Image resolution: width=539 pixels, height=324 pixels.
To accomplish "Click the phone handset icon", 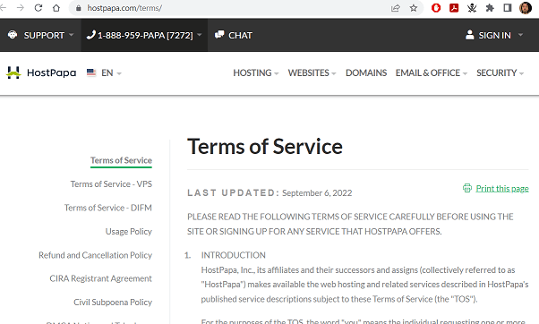I will pos(90,35).
